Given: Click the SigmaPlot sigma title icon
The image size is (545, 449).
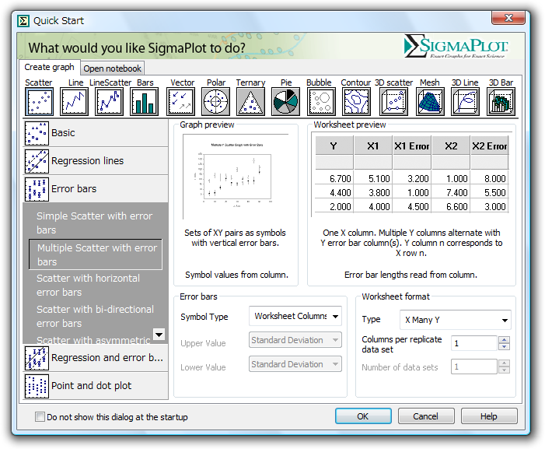Looking at the screenshot, I should 23,21.
